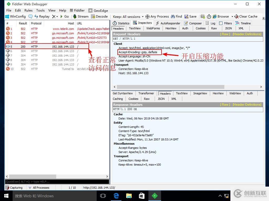269x201 pixels.
Task: Open the Rules menu
Action: [28, 10]
